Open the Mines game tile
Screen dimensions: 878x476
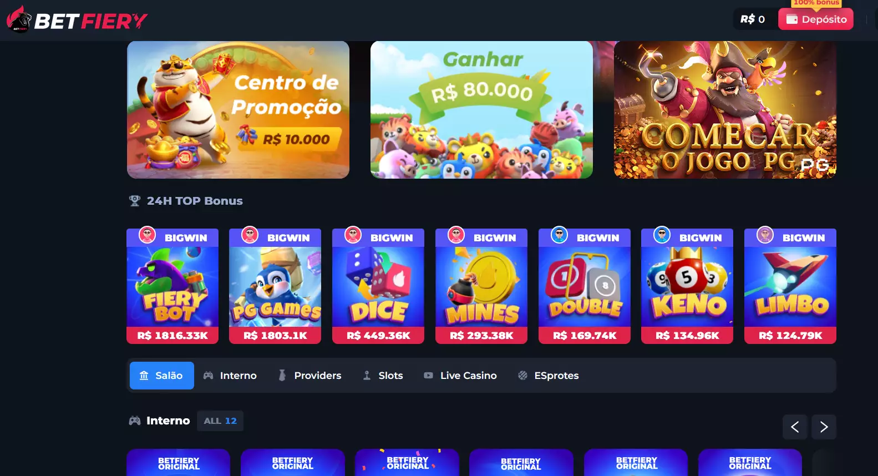[481, 286]
